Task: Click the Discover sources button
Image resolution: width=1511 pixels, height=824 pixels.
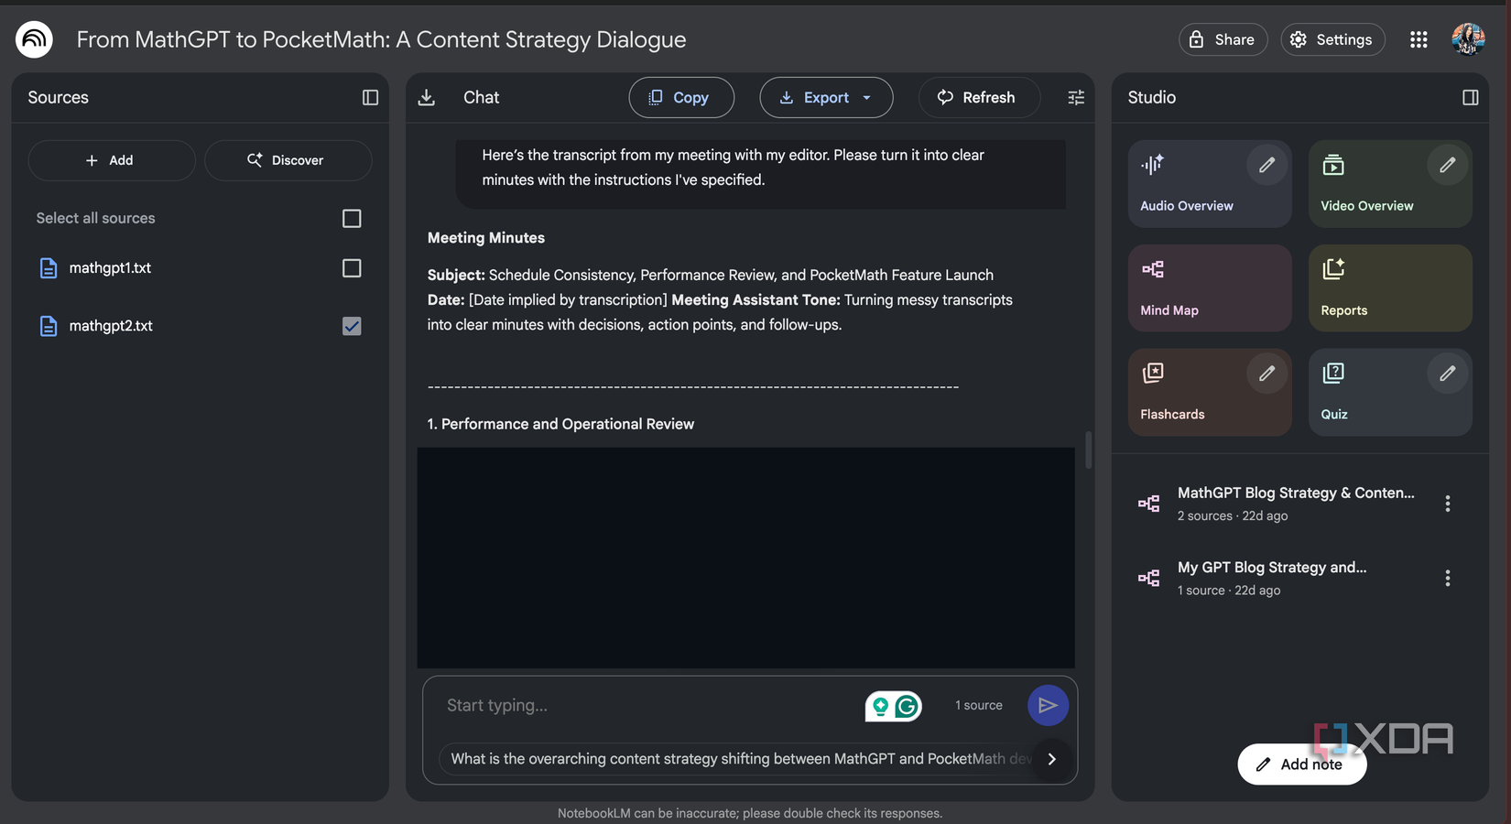Action: coord(288,160)
